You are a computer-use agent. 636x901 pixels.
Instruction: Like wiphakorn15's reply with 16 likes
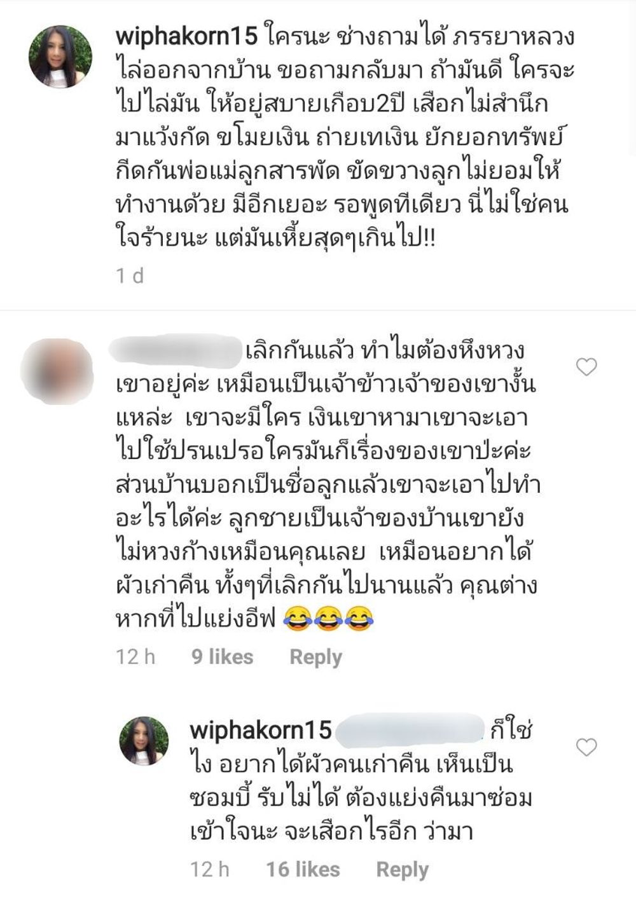(x=586, y=746)
